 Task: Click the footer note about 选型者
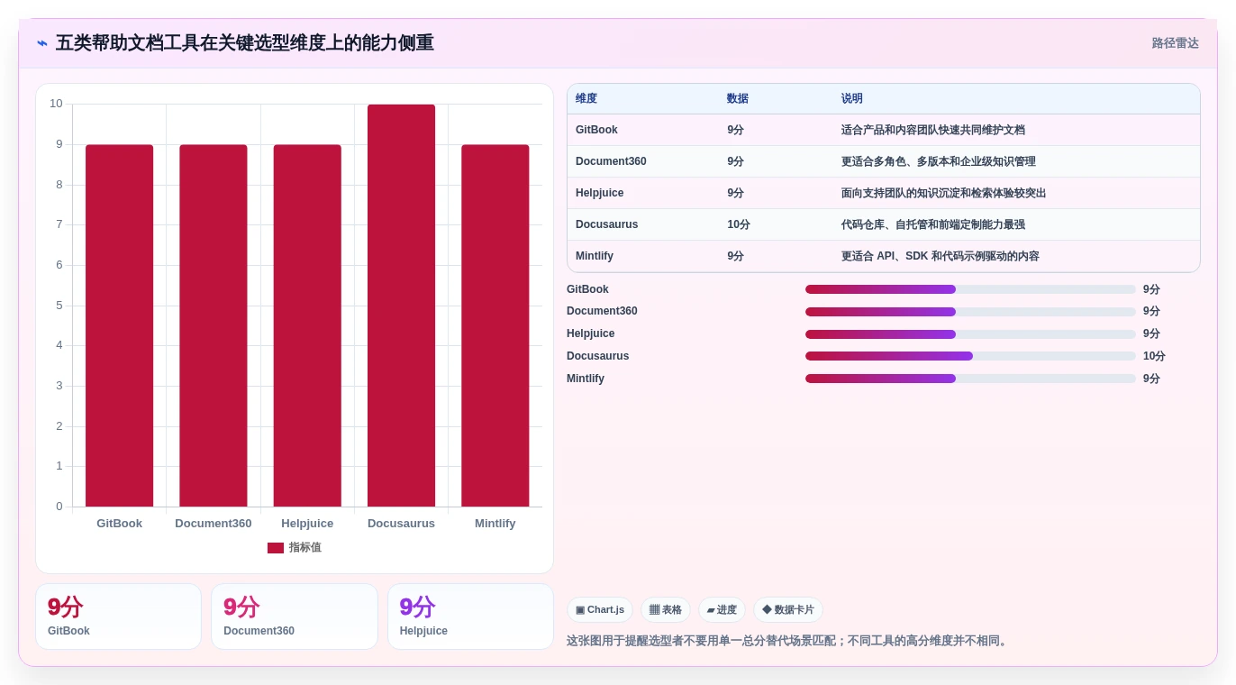click(788, 641)
